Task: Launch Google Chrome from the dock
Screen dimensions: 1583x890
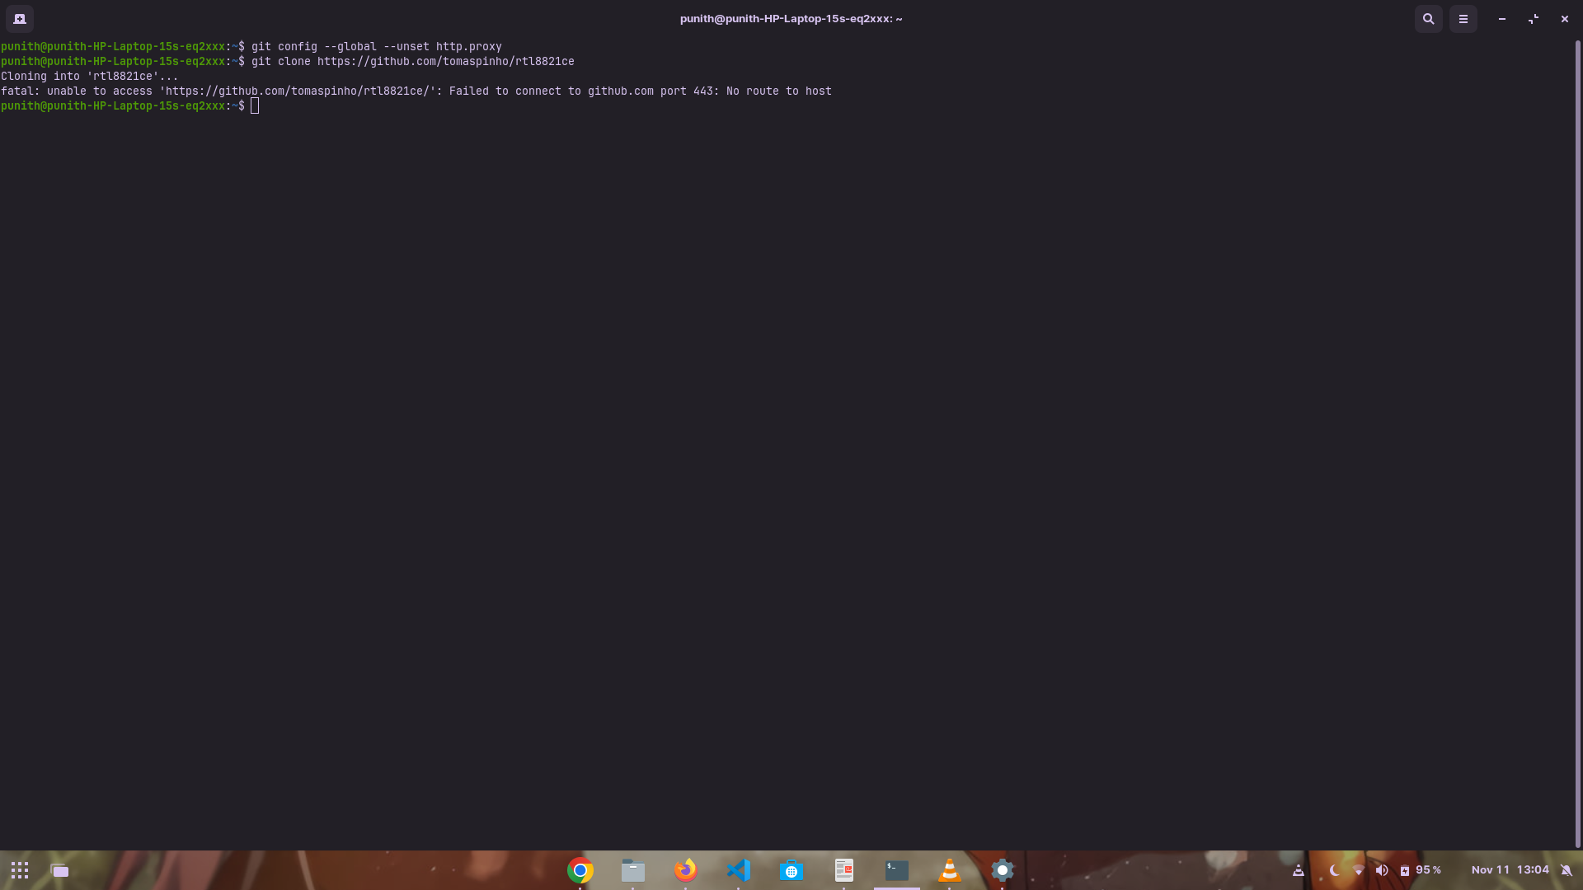Action: click(580, 870)
